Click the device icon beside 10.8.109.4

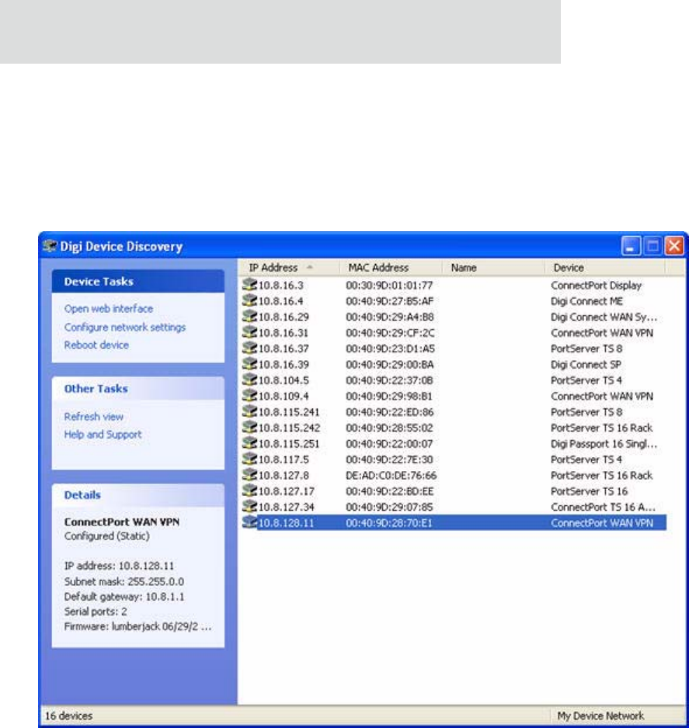tap(250, 396)
